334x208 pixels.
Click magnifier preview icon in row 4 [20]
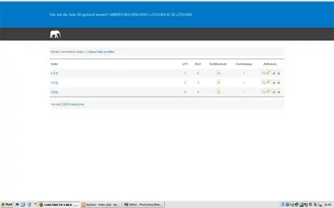[263, 92]
